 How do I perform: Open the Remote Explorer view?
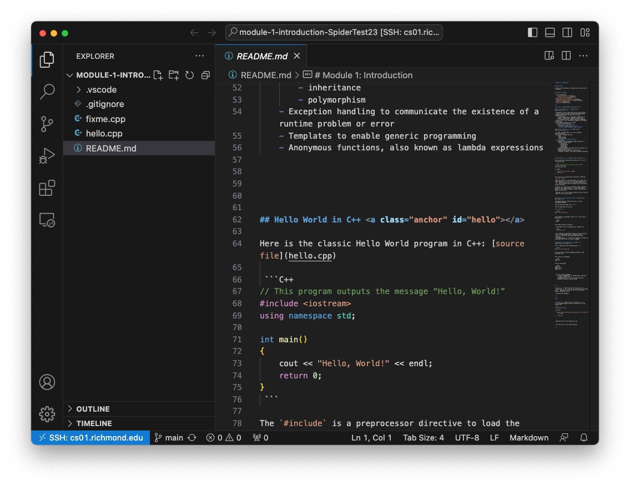(47, 220)
